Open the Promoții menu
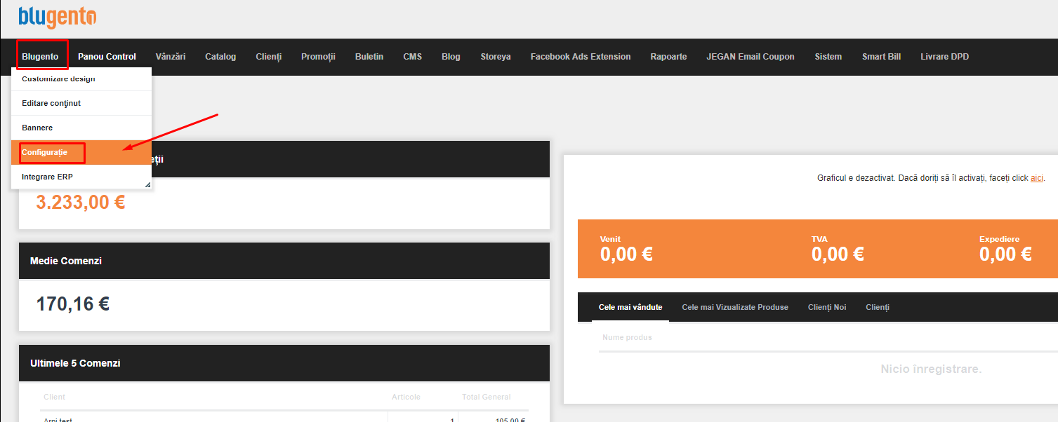 click(318, 57)
